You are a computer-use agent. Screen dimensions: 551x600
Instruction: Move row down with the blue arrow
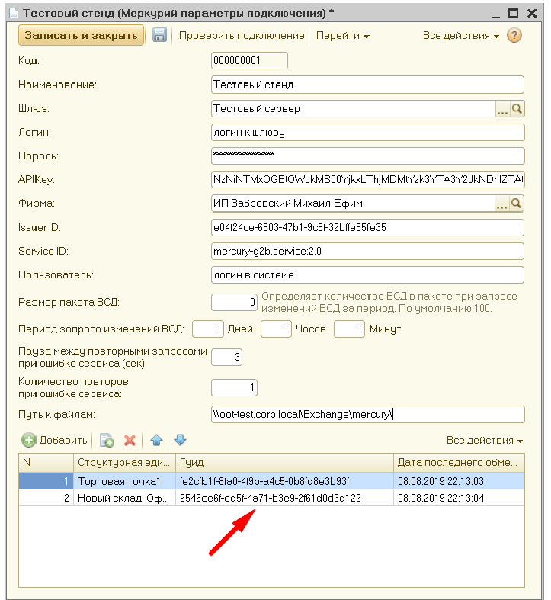pos(180,440)
